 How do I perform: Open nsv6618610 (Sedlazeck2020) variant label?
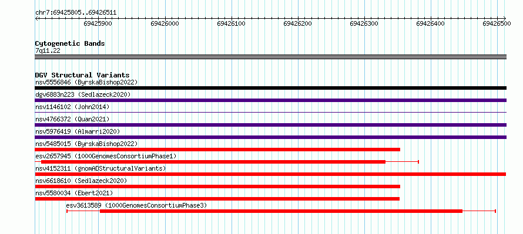(x=81, y=181)
